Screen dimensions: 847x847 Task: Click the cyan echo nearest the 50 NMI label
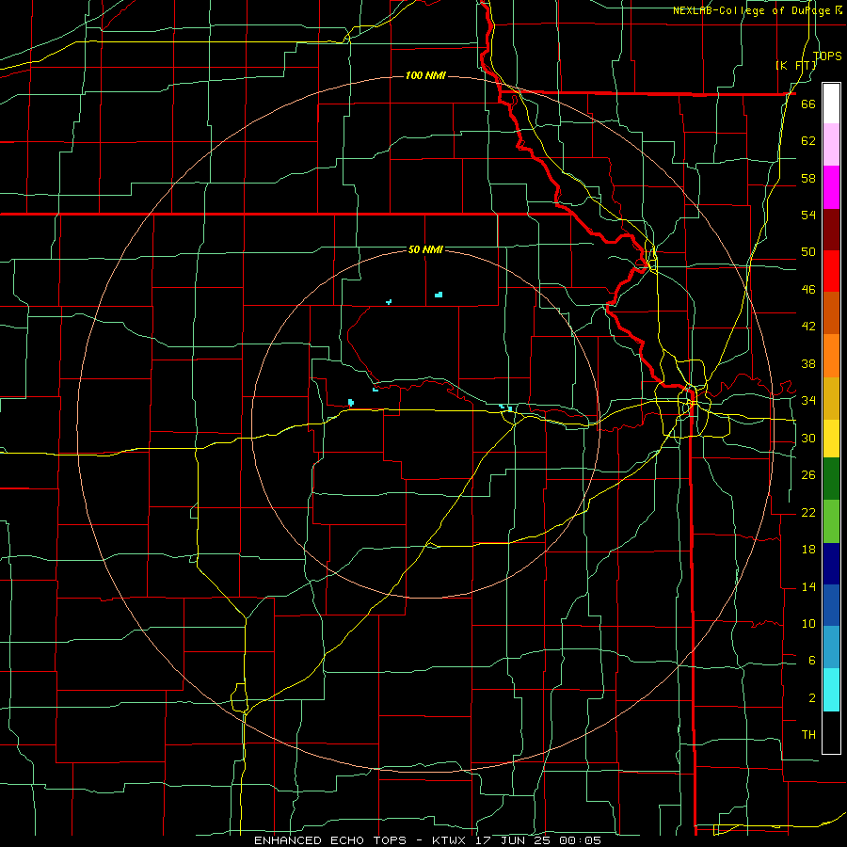coord(439,295)
